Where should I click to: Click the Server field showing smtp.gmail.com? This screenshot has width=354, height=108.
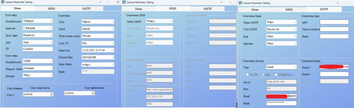[x=281, y=82]
